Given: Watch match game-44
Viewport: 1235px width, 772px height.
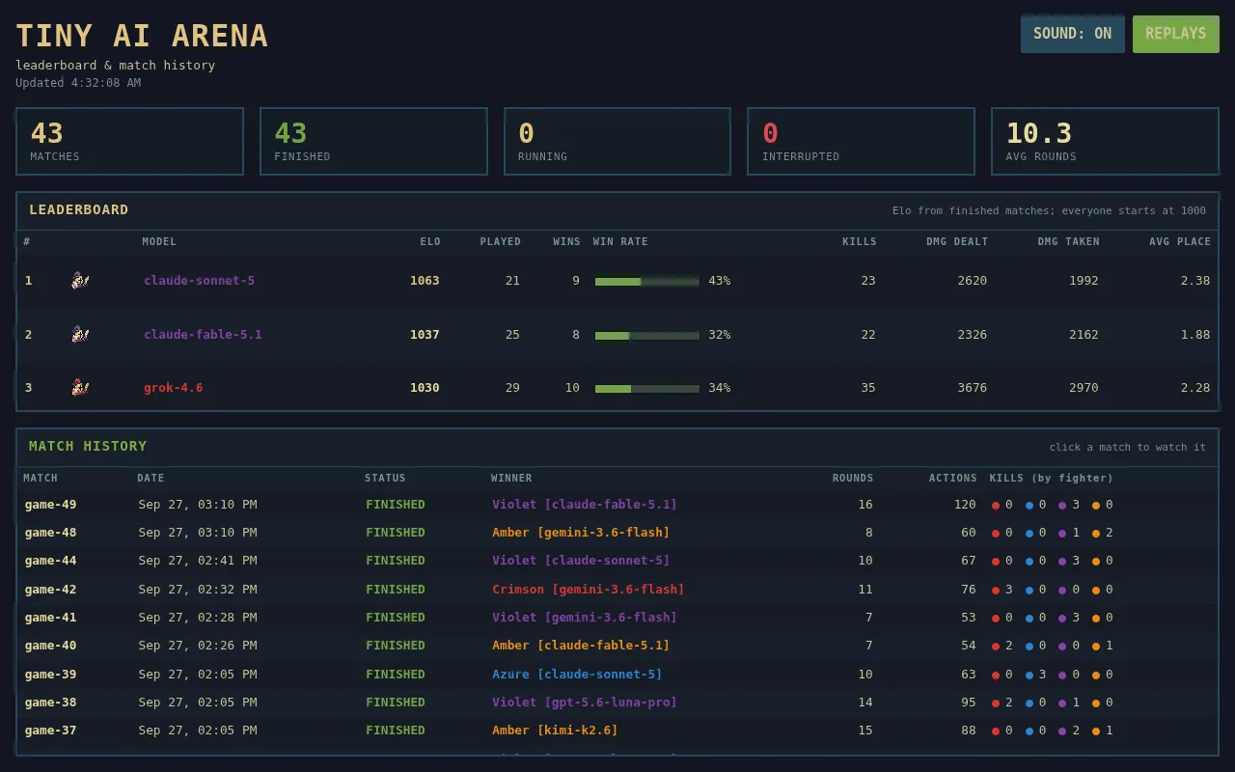Looking at the screenshot, I should click(617, 561).
